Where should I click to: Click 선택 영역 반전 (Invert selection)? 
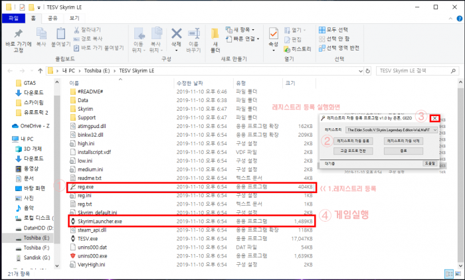tap(339, 48)
